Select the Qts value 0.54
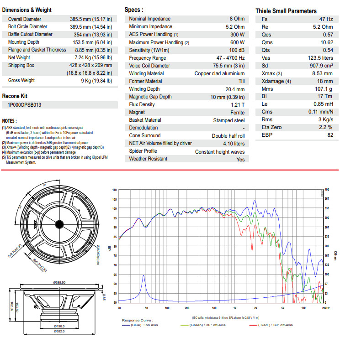Image resolution: width=340 pixels, height=342 pixels. click(x=328, y=50)
